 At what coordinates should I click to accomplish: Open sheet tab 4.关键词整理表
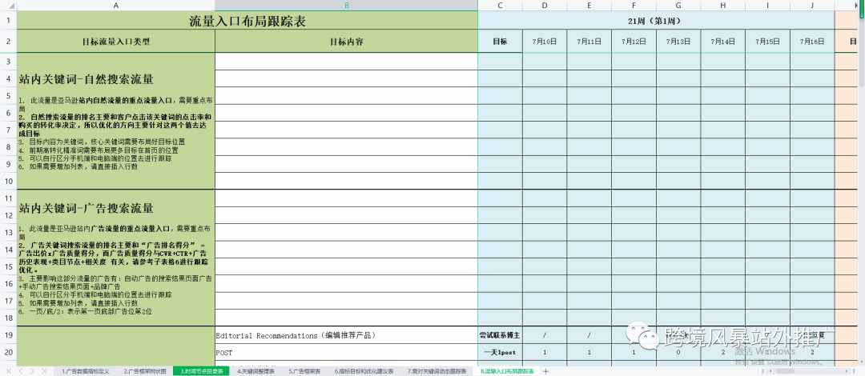[x=255, y=371]
